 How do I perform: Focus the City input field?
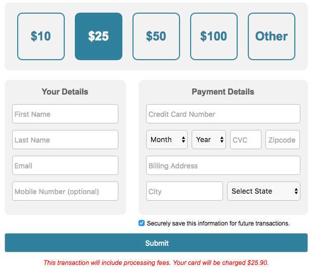tap(185, 191)
